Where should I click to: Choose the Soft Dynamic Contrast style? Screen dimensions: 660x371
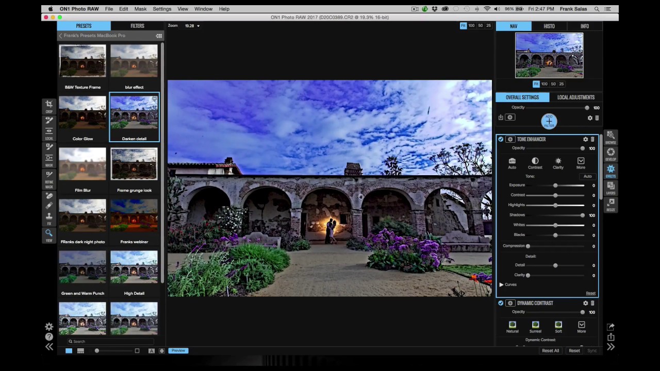558,327
